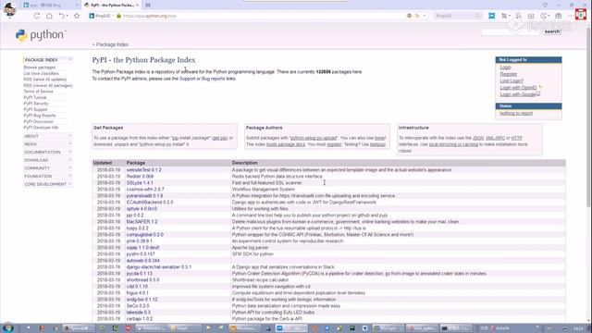The width and height of the screenshot is (592, 333).
Task: Reload the page with the refresh icon
Action: click(x=37, y=16)
